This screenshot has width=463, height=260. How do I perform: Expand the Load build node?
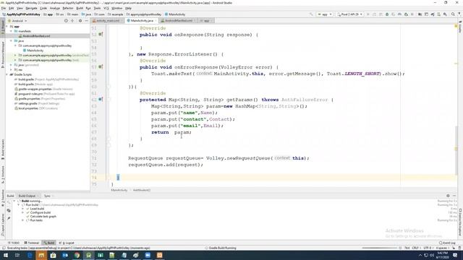click(22, 209)
